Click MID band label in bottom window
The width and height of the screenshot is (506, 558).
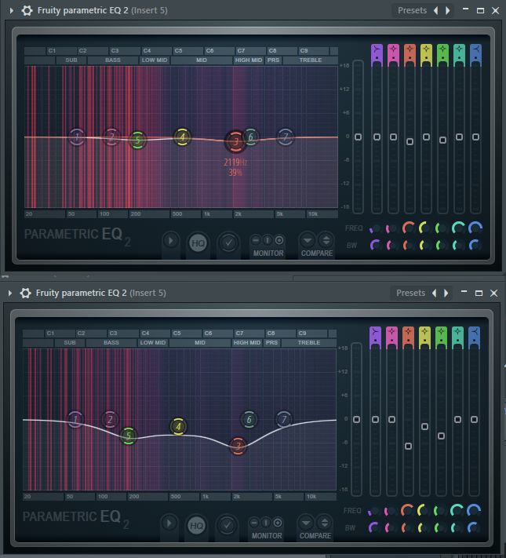click(200, 343)
